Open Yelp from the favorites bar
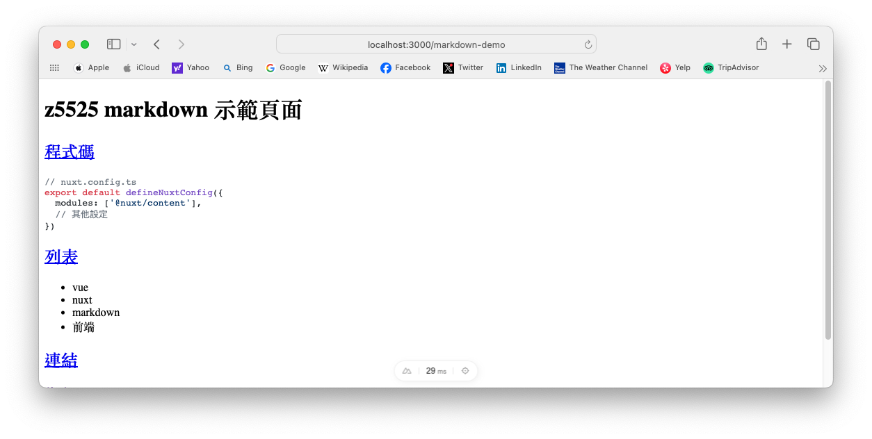 (x=675, y=67)
